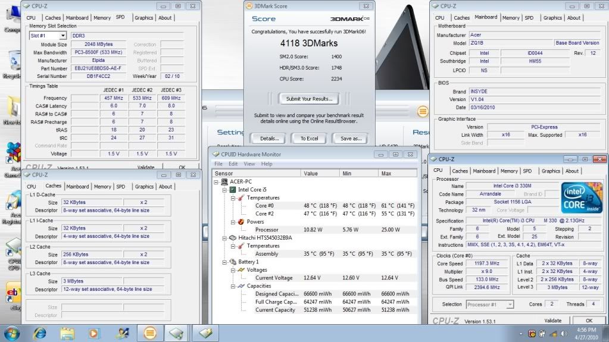Select the Current Voltage row
Viewport: 609px width, 342px height.
(314, 278)
